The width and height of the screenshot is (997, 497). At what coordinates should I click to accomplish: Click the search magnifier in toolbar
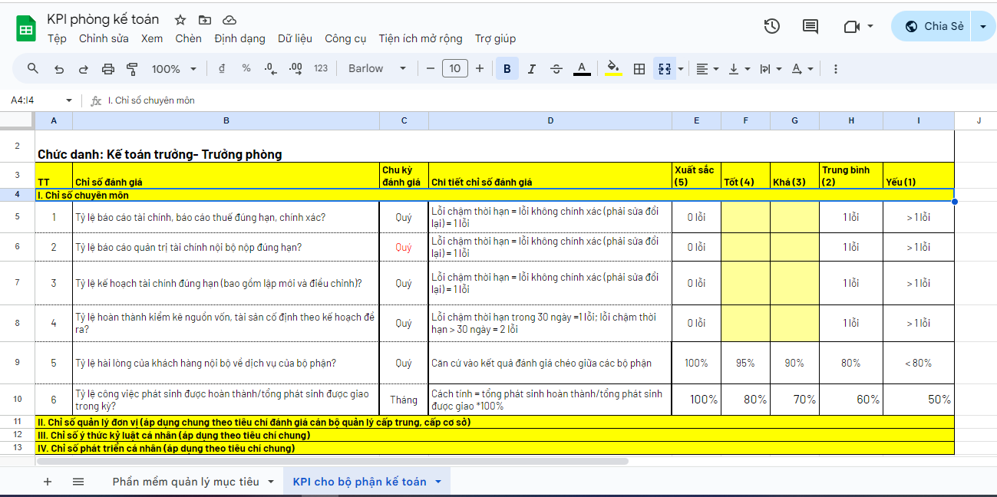pos(33,69)
